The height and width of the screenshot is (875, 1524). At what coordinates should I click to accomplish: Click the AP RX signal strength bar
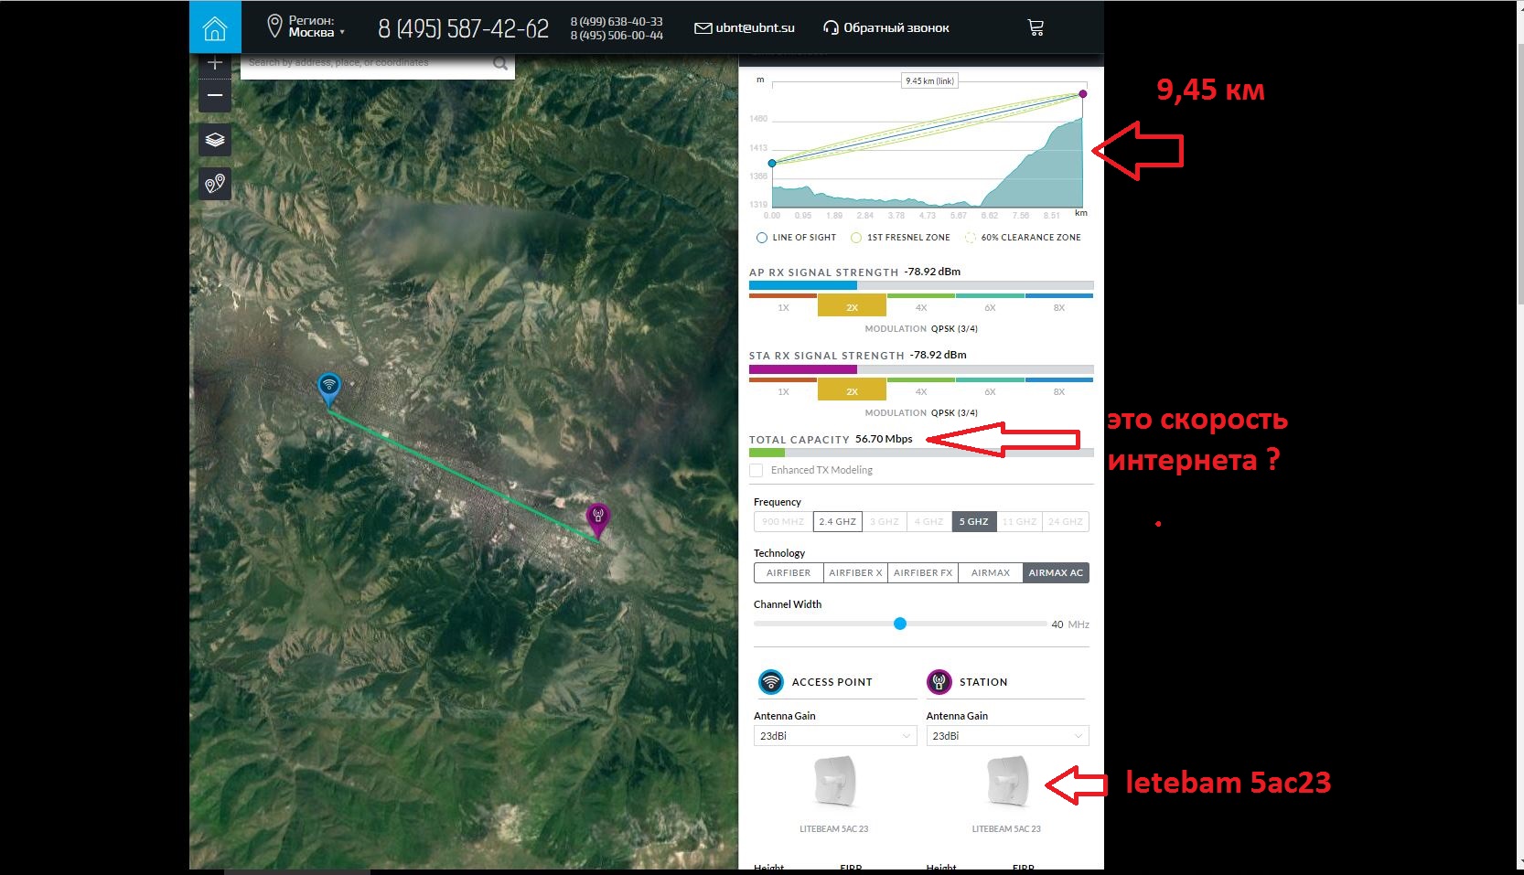pos(921,285)
